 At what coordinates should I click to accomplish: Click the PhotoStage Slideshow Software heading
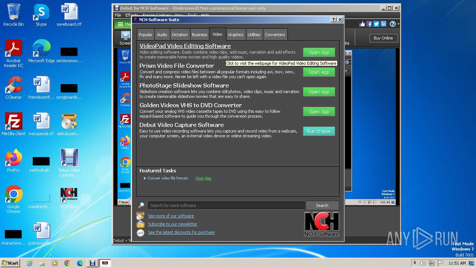tap(184, 86)
